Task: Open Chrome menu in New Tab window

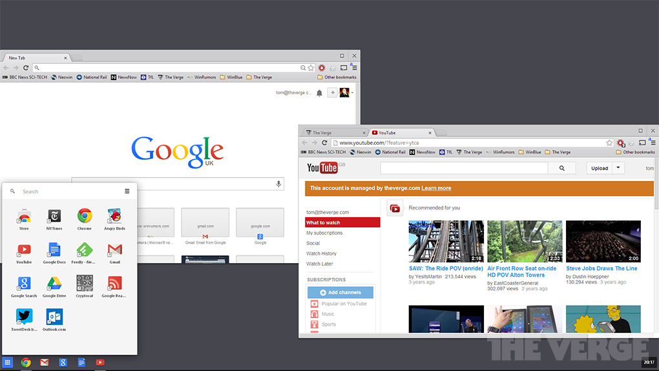Action: click(x=354, y=68)
